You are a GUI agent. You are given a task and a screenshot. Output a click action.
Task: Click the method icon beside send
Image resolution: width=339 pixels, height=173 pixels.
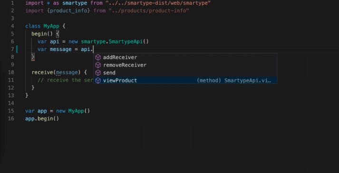(98, 72)
